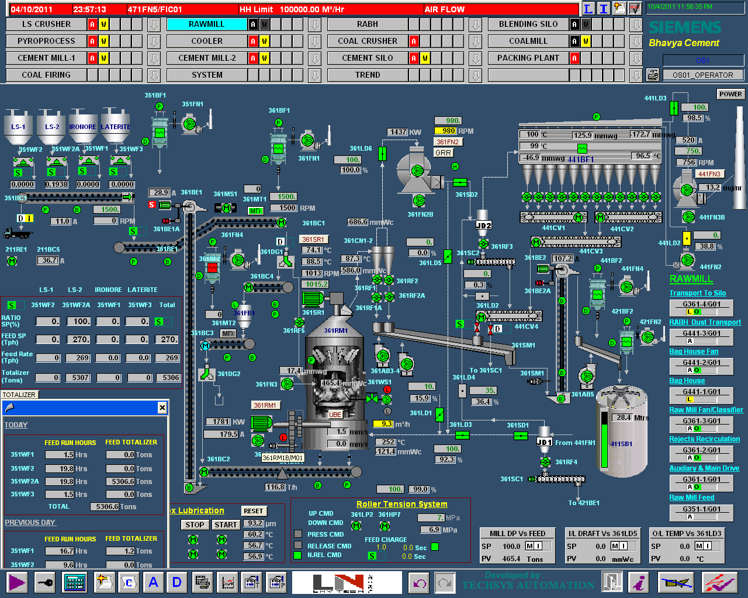Image resolution: width=748 pixels, height=598 pixels.
Task: Click the page with C icon in bottom toolbar
Action: click(129, 582)
